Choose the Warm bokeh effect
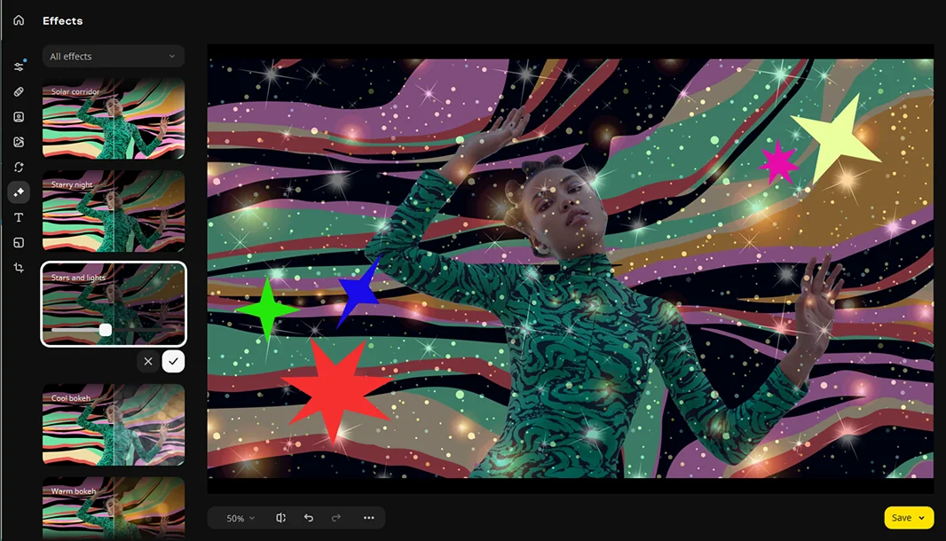The width and height of the screenshot is (946, 541). click(x=114, y=508)
